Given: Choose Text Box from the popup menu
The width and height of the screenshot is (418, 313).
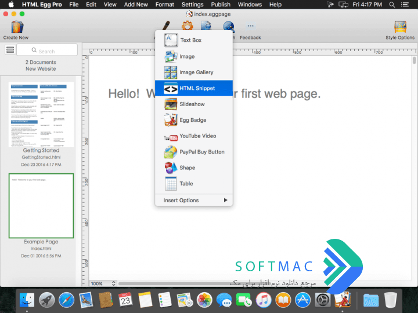Looking at the screenshot, I should tap(194, 40).
